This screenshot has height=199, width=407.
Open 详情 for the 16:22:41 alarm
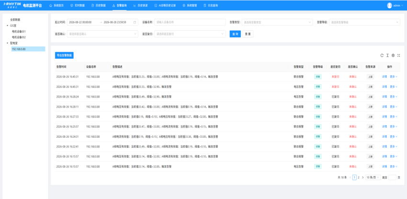[x=384, y=146]
